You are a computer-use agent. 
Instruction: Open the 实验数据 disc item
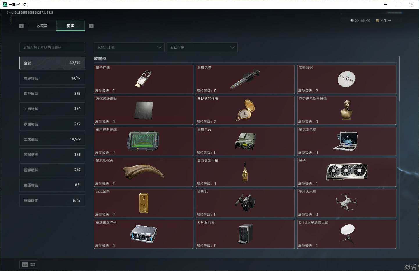pos(347,79)
